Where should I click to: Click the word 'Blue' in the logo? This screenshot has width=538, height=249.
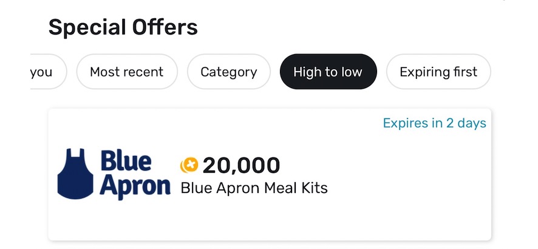(125, 161)
